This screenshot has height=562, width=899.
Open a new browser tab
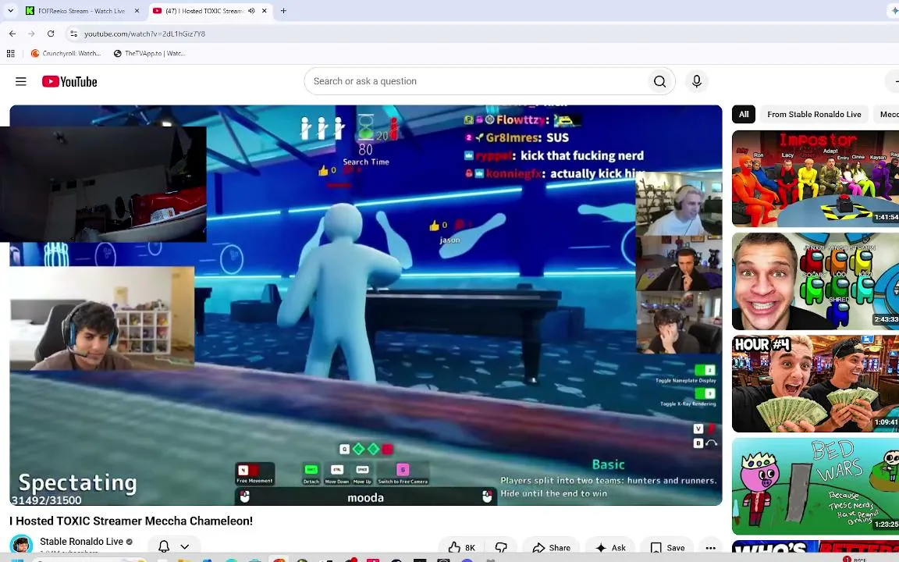pos(283,11)
